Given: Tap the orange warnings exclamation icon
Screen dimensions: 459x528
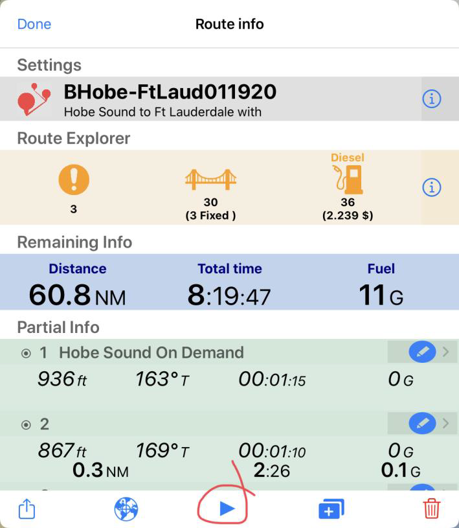Looking at the screenshot, I should tap(74, 179).
